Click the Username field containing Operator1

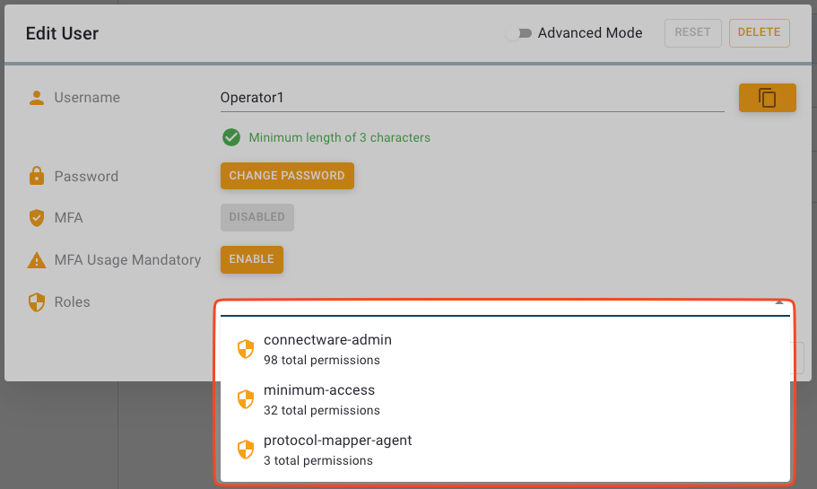(x=472, y=98)
